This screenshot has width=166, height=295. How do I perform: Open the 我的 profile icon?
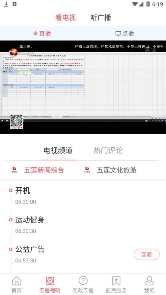coord(150,281)
